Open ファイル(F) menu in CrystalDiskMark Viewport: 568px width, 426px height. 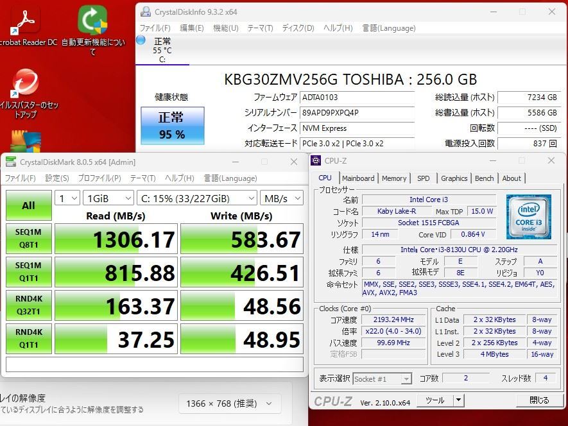tap(20, 178)
